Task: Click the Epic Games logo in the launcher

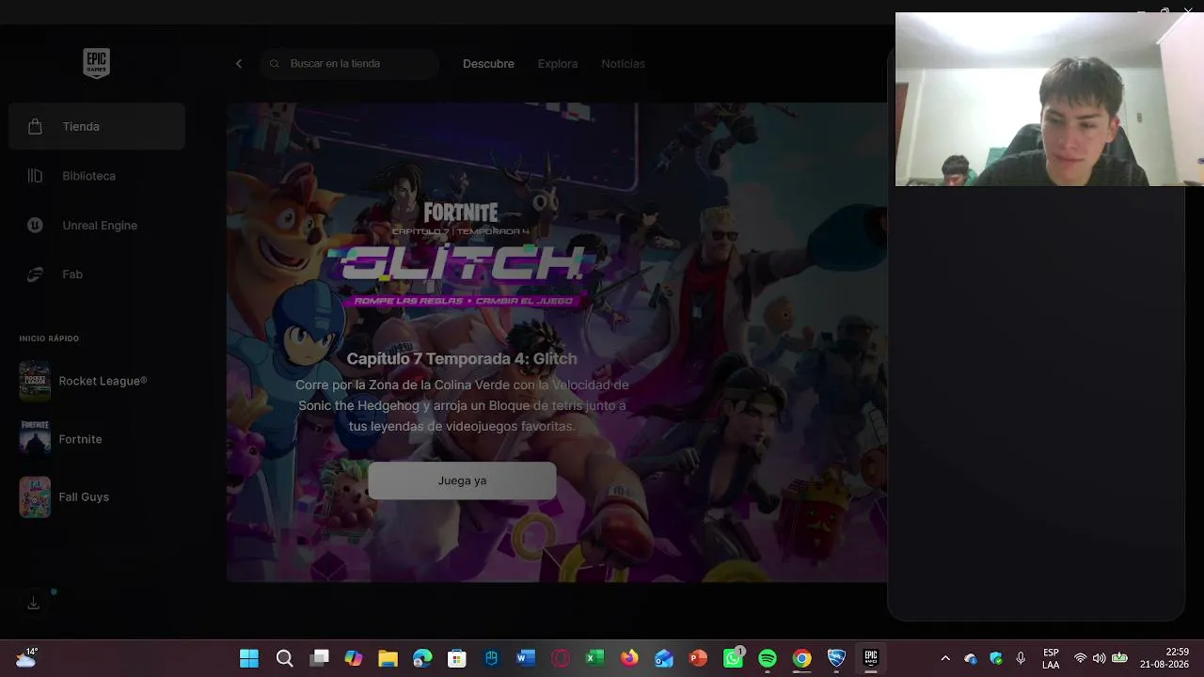Action: click(x=96, y=63)
